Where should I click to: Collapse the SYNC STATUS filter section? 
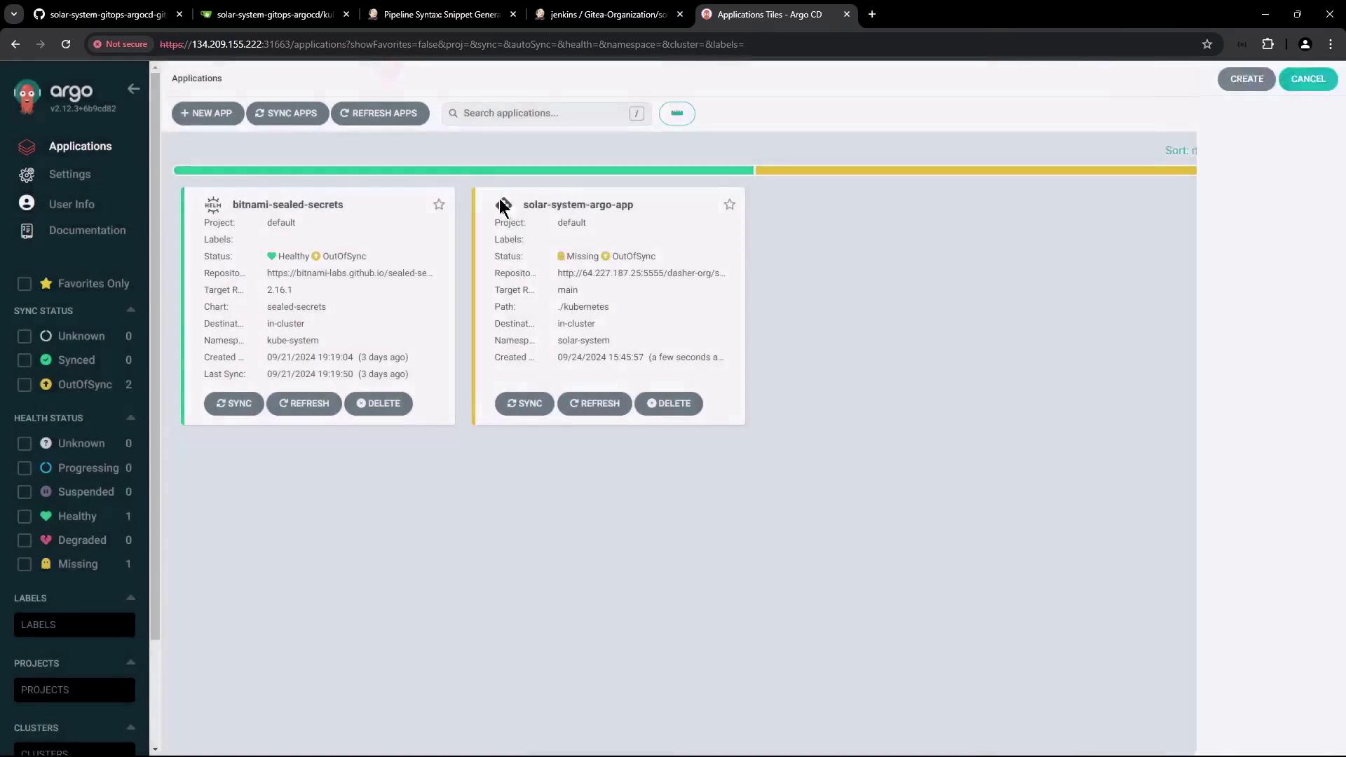pos(130,311)
